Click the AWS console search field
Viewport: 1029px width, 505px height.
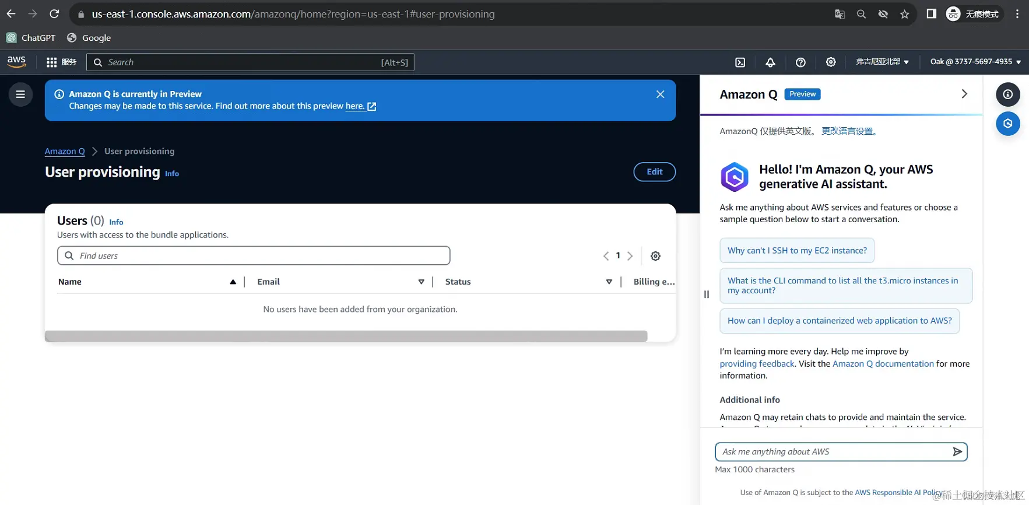[x=250, y=62]
